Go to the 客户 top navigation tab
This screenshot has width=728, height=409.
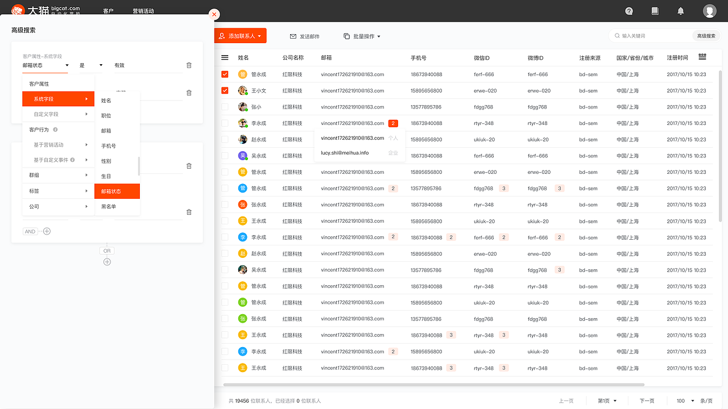click(108, 11)
